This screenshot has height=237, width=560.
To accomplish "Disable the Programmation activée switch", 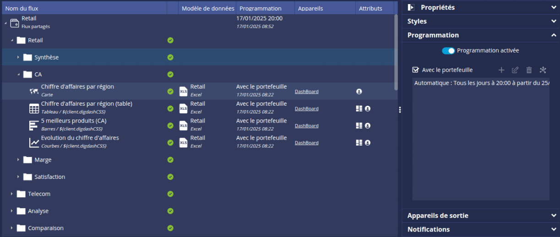I will click(448, 51).
